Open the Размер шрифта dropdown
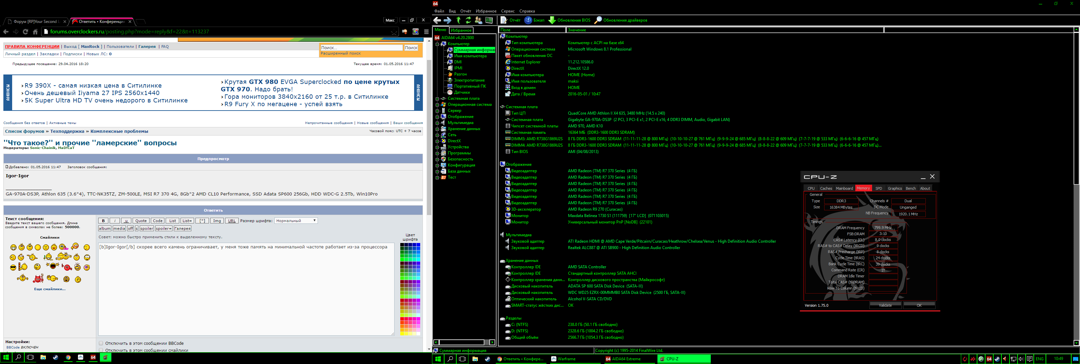 pos(296,221)
